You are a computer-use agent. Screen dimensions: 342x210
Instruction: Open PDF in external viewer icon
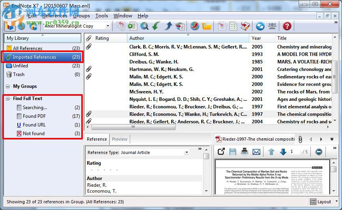pos(221,152)
